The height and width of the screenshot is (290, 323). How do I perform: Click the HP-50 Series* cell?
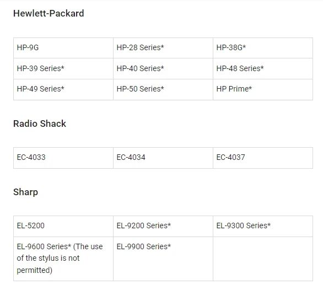[163, 89]
